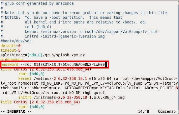Click the Comienzo scroll position label
Image resolution: width=179 pixels, height=115 pixels.
[167, 111]
